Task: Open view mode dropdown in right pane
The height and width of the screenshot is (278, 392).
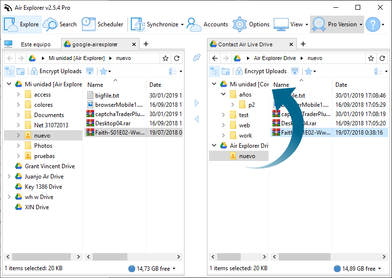Action: (x=381, y=71)
